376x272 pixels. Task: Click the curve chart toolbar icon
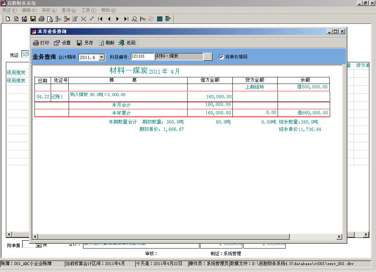click(x=143, y=19)
